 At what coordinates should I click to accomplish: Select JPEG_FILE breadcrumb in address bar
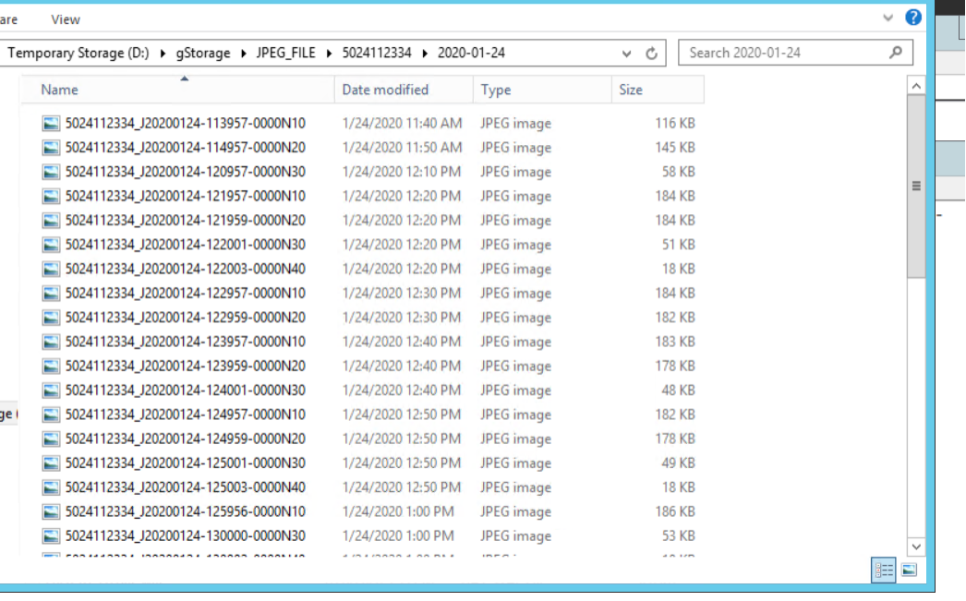pos(286,53)
